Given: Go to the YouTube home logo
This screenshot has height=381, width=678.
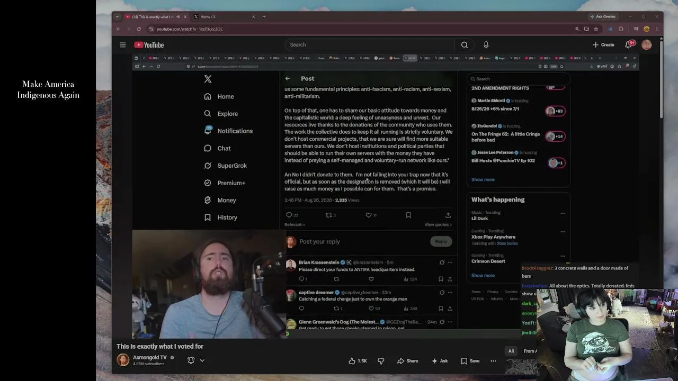Looking at the screenshot, I should click(149, 45).
